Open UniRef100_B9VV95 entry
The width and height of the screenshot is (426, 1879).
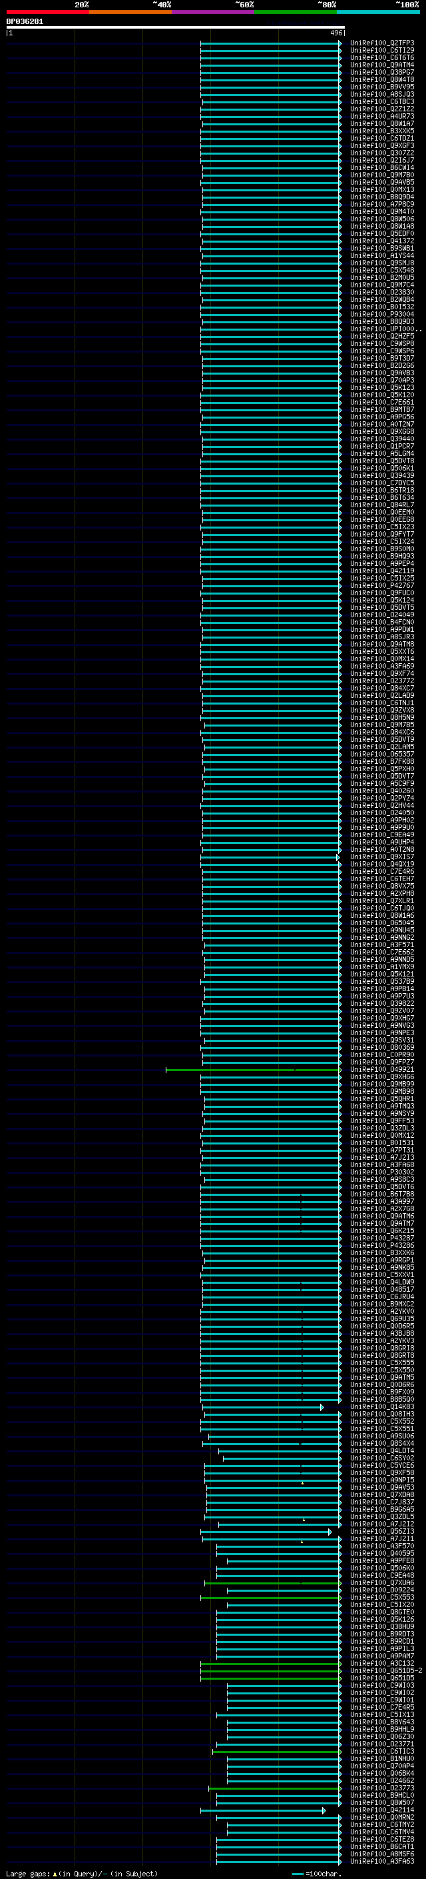[381, 87]
